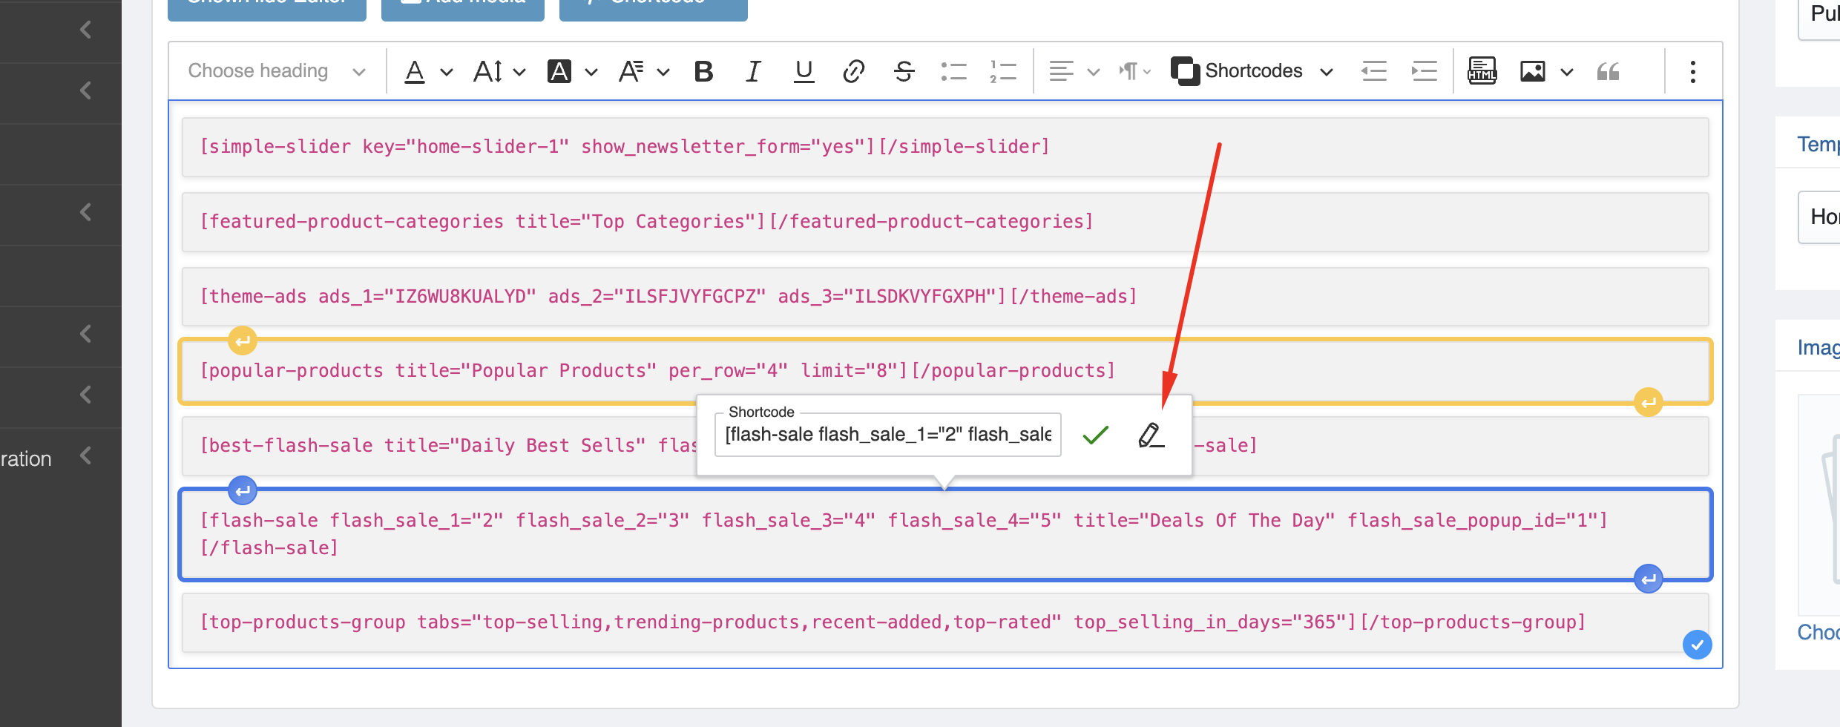Insert paragraph after popular-products block
1840x727 pixels.
click(1649, 403)
